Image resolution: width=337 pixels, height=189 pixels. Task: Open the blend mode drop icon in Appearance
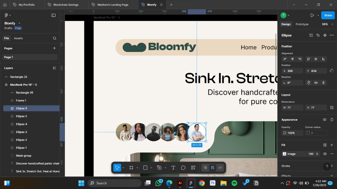click(332, 120)
